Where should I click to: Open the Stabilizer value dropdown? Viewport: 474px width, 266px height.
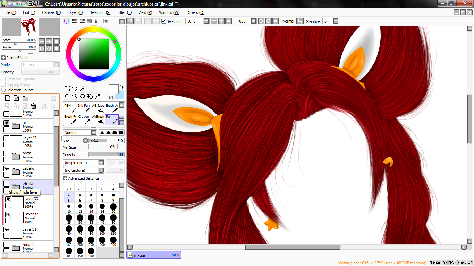pos(336,21)
